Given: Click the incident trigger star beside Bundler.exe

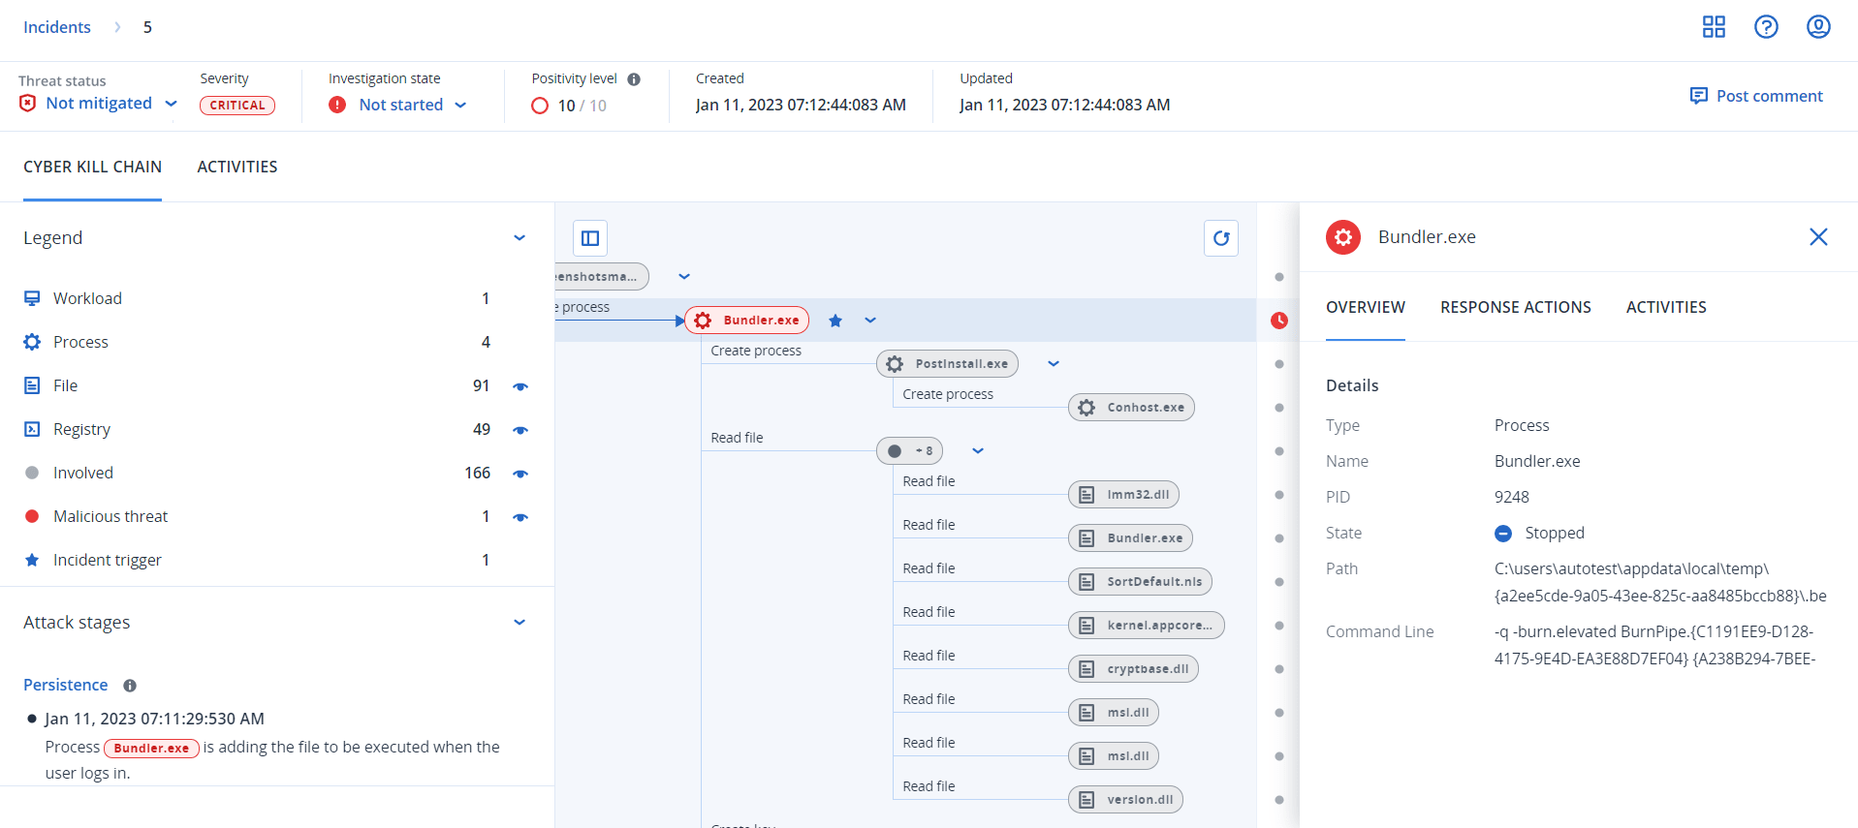Looking at the screenshot, I should 835,321.
